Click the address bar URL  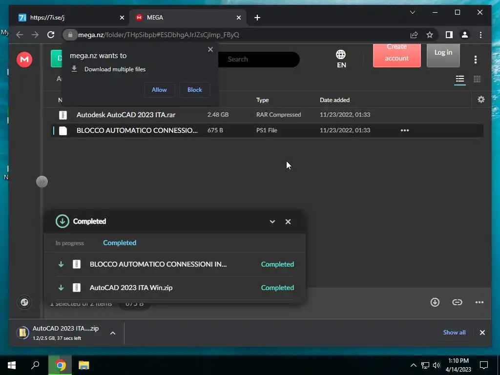point(159,35)
